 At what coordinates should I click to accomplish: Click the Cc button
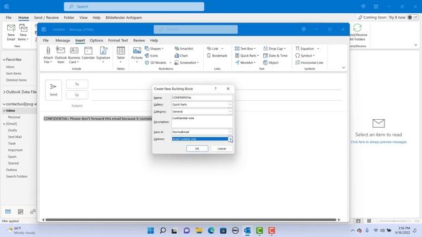click(x=77, y=95)
